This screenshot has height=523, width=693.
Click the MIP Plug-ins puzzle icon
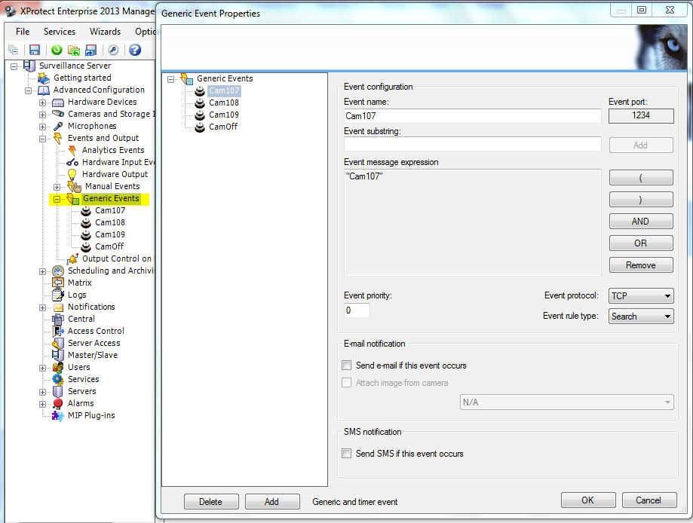coord(58,416)
